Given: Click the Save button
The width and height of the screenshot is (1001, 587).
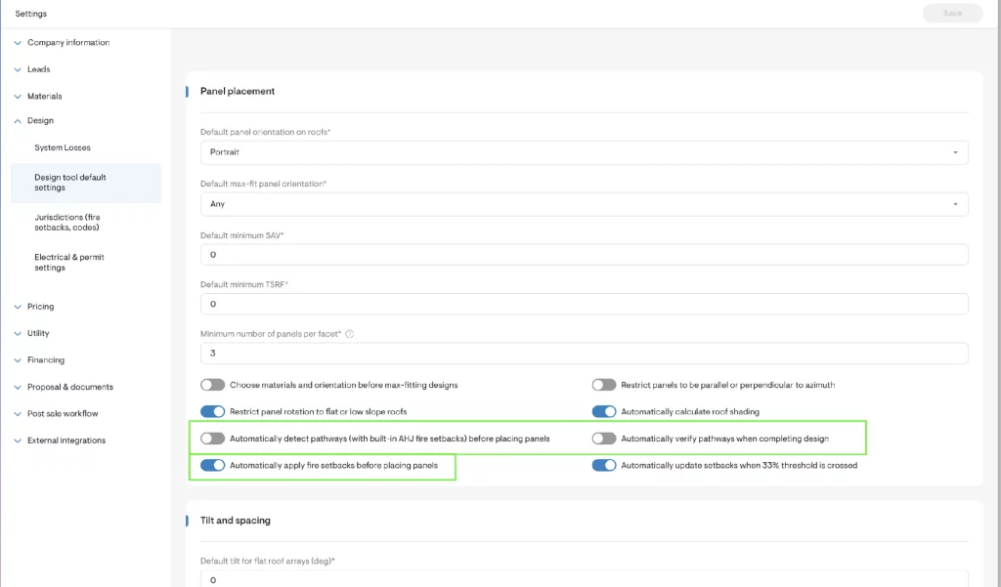Looking at the screenshot, I should coord(952,14).
